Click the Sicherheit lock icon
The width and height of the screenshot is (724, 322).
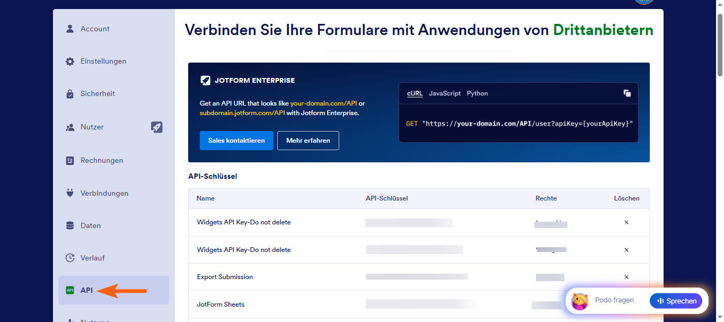(70, 94)
